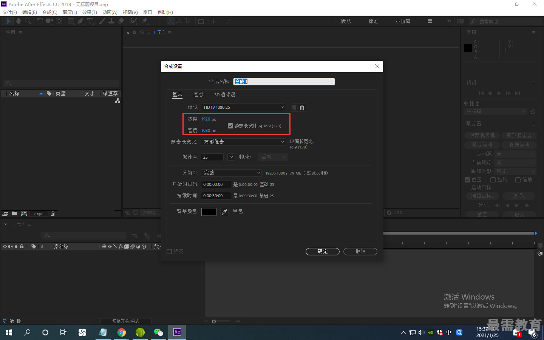Click the 确定 button
This screenshot has width=544, height=340.
click(x=323, y=252)
